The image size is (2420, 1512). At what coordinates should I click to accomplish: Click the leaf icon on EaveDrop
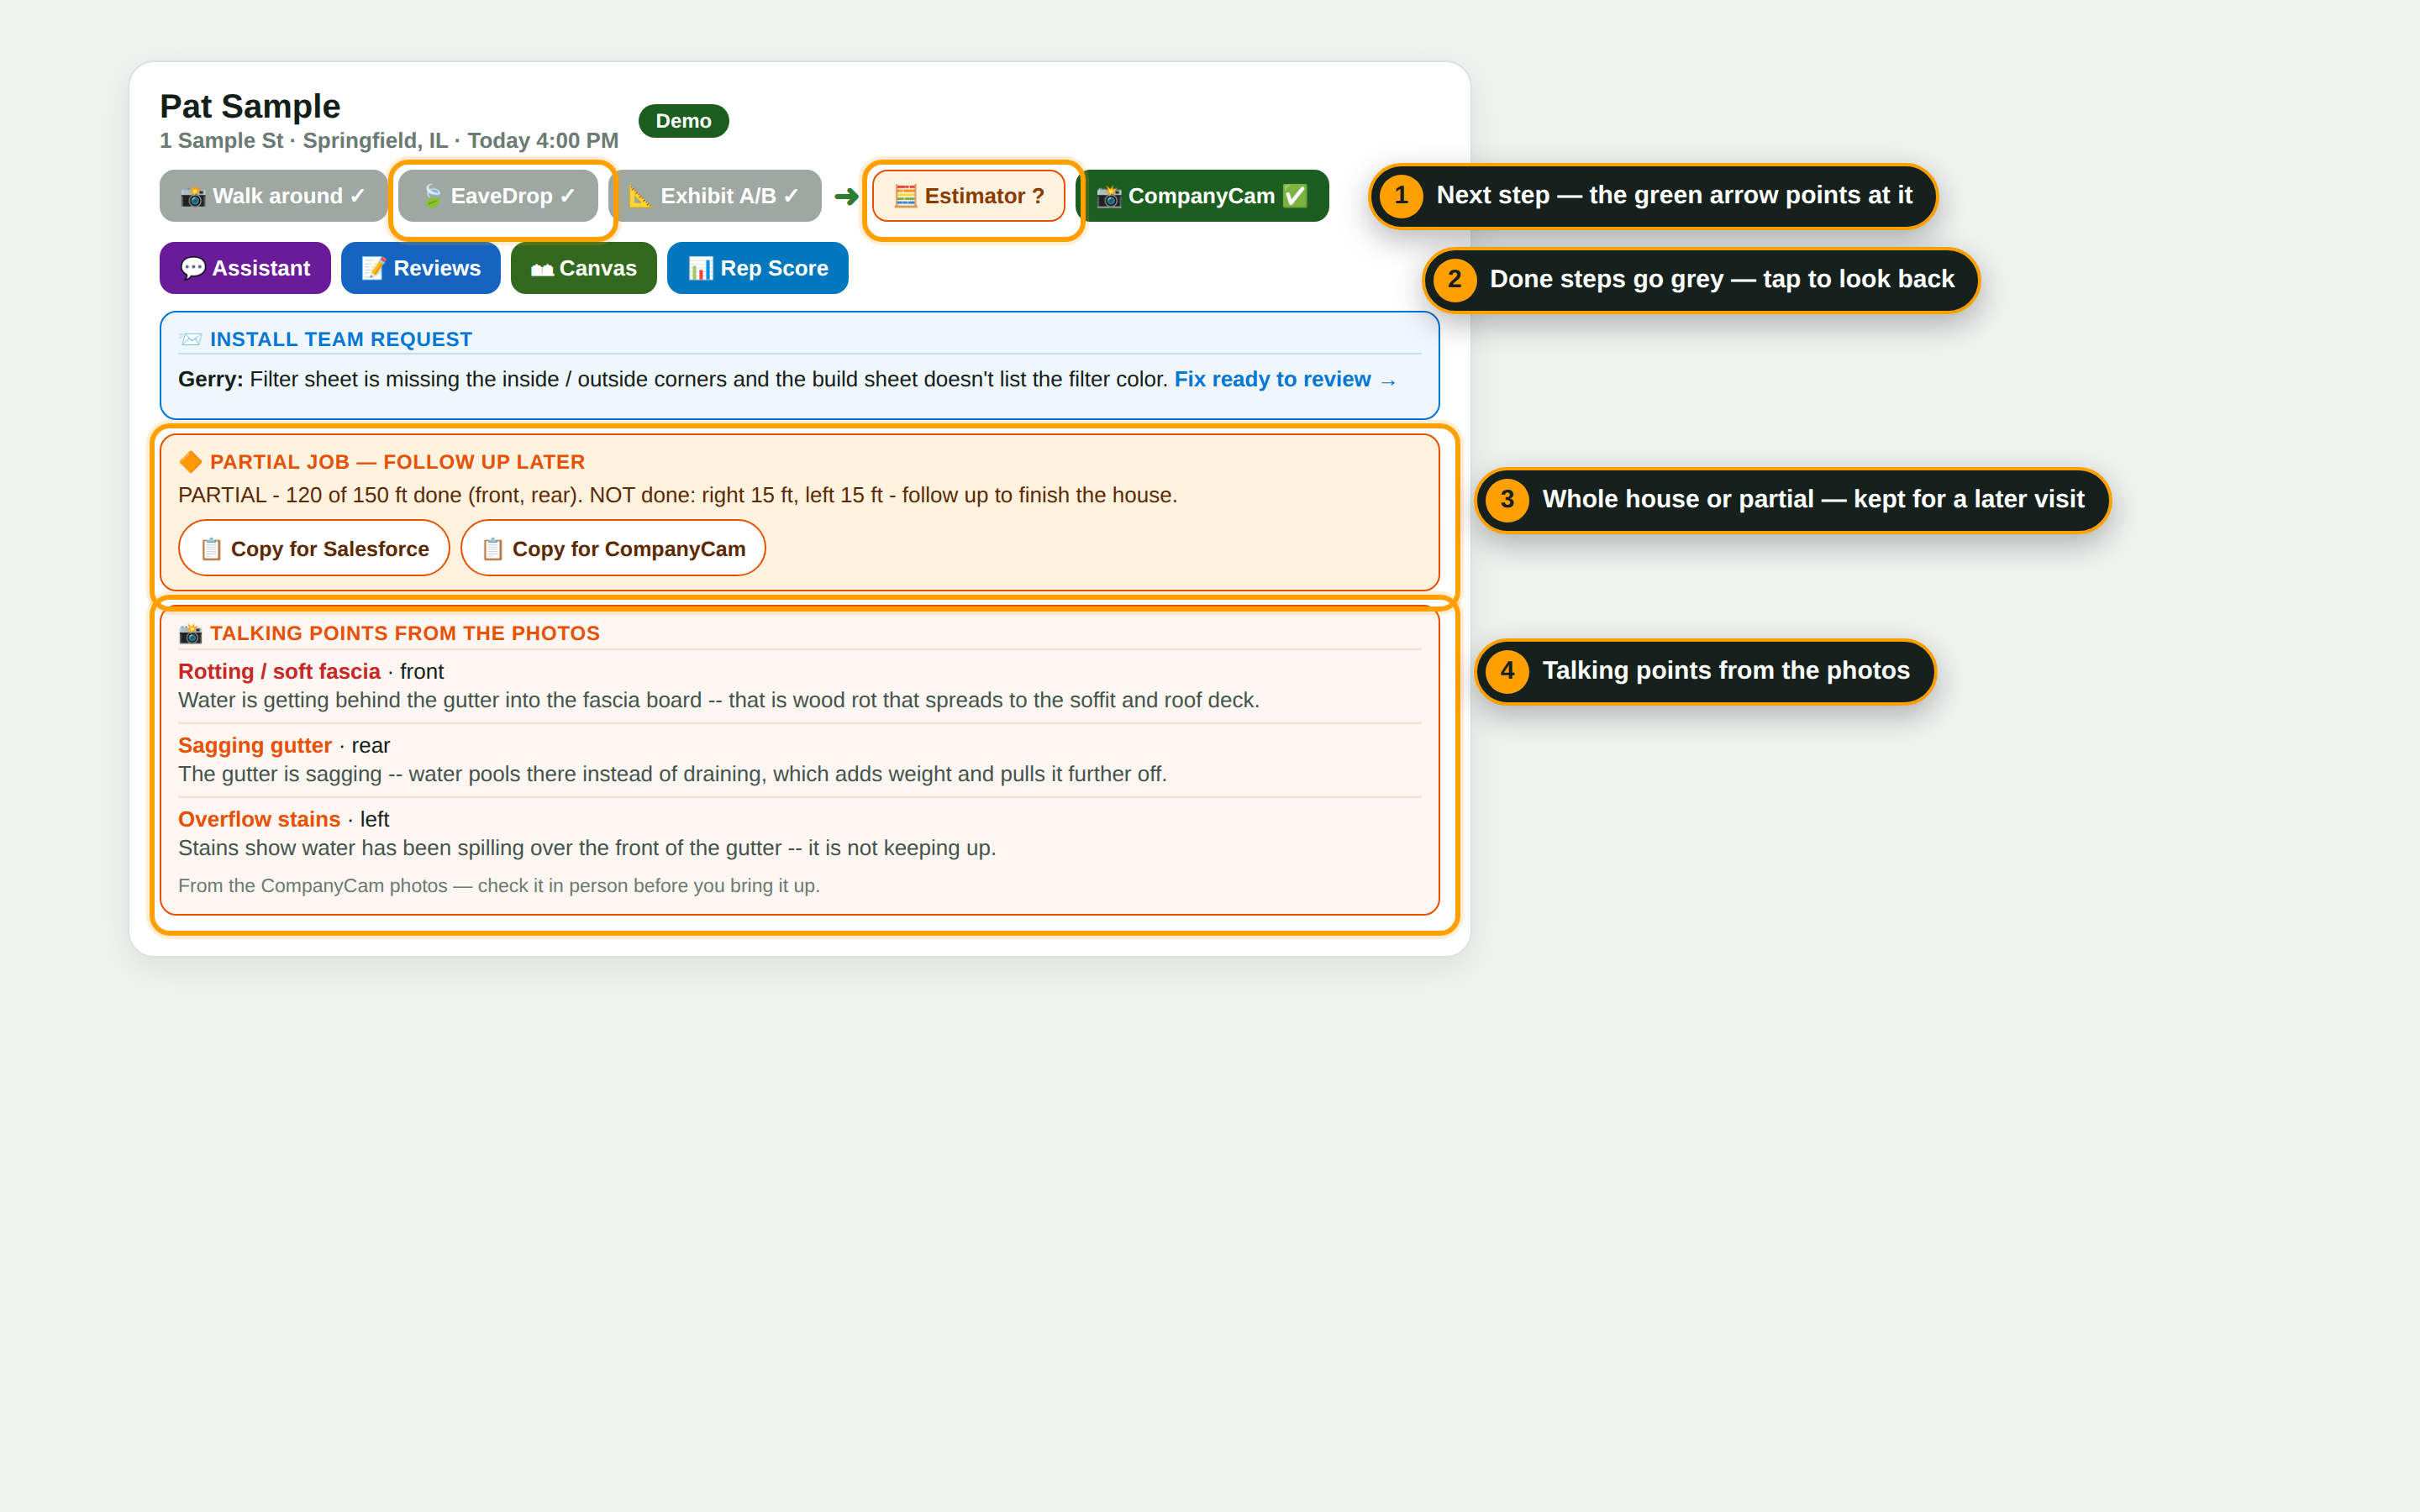pyautogui.click(x=431, y=196)
